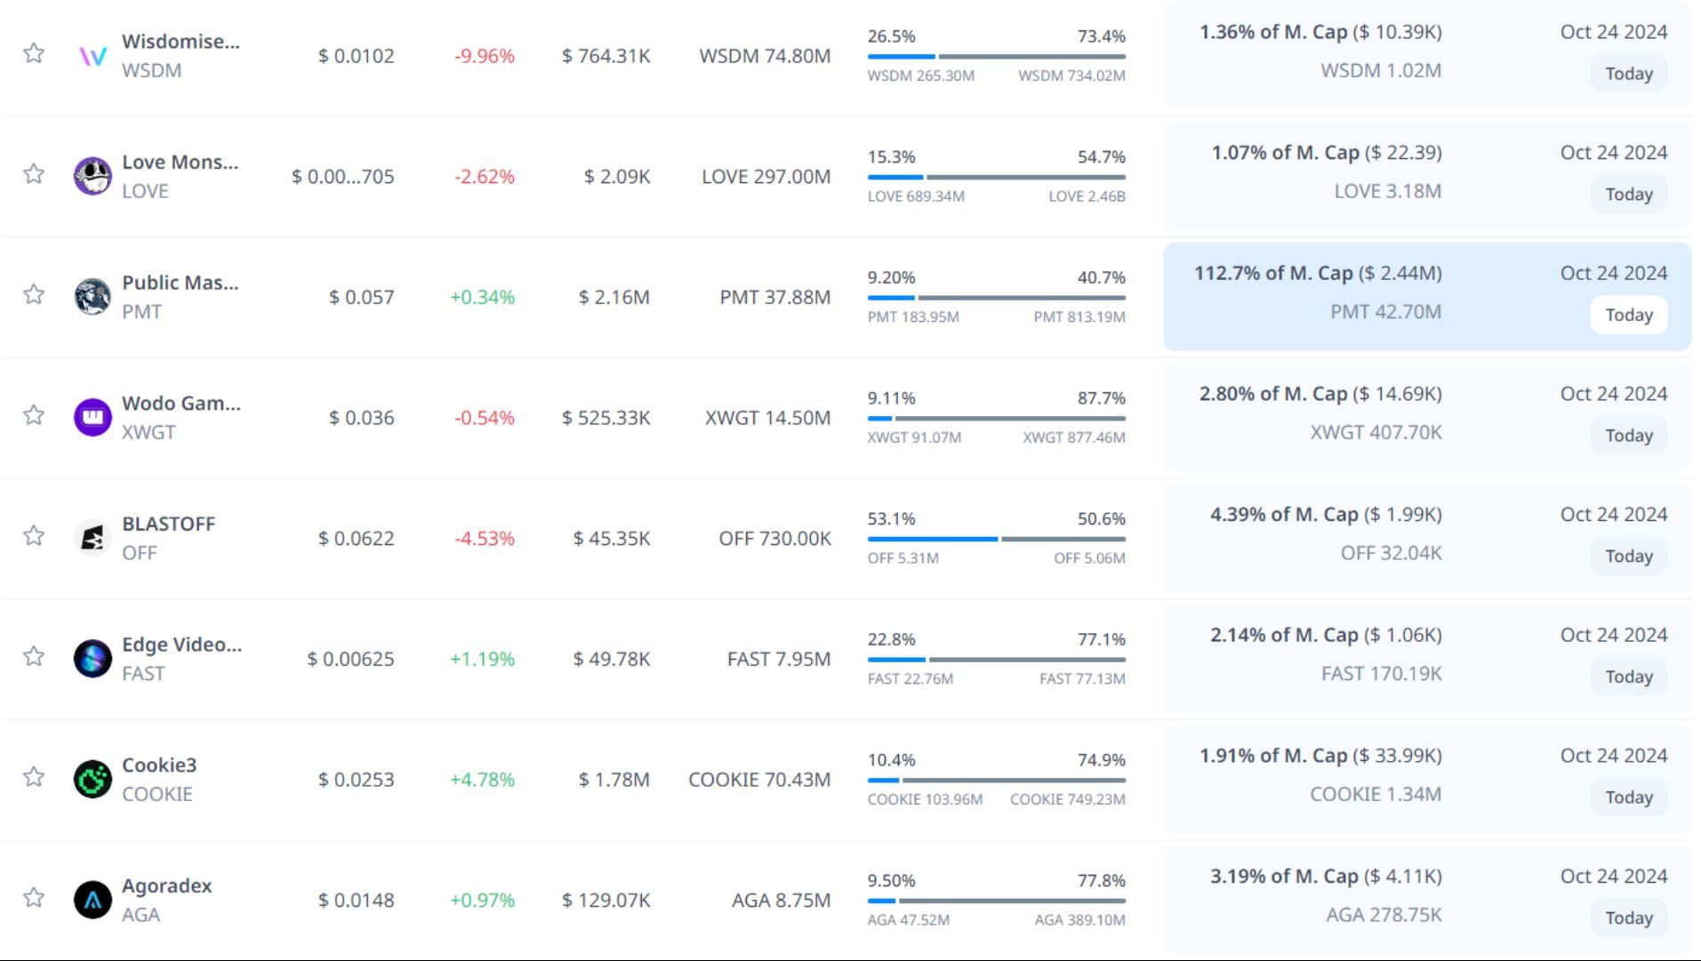Click the Cookie3 unlock progress bar
Viewport: 1701px width, 961px height.
tap(996, 781)
